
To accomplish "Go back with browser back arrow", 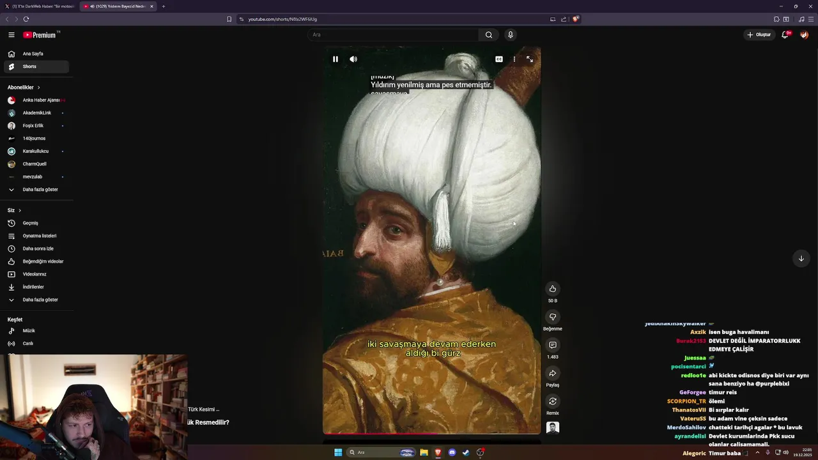I will [7, 19].
